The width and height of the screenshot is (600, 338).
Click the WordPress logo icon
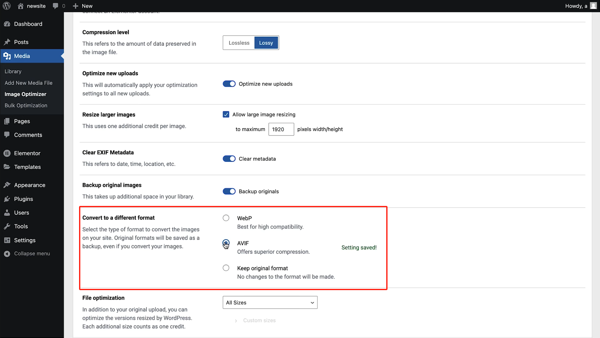click(7, 6)
